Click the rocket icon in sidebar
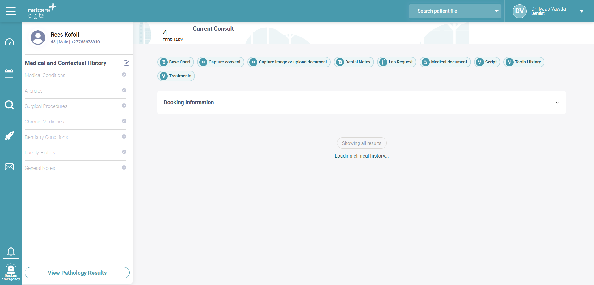 coord(9,136)
